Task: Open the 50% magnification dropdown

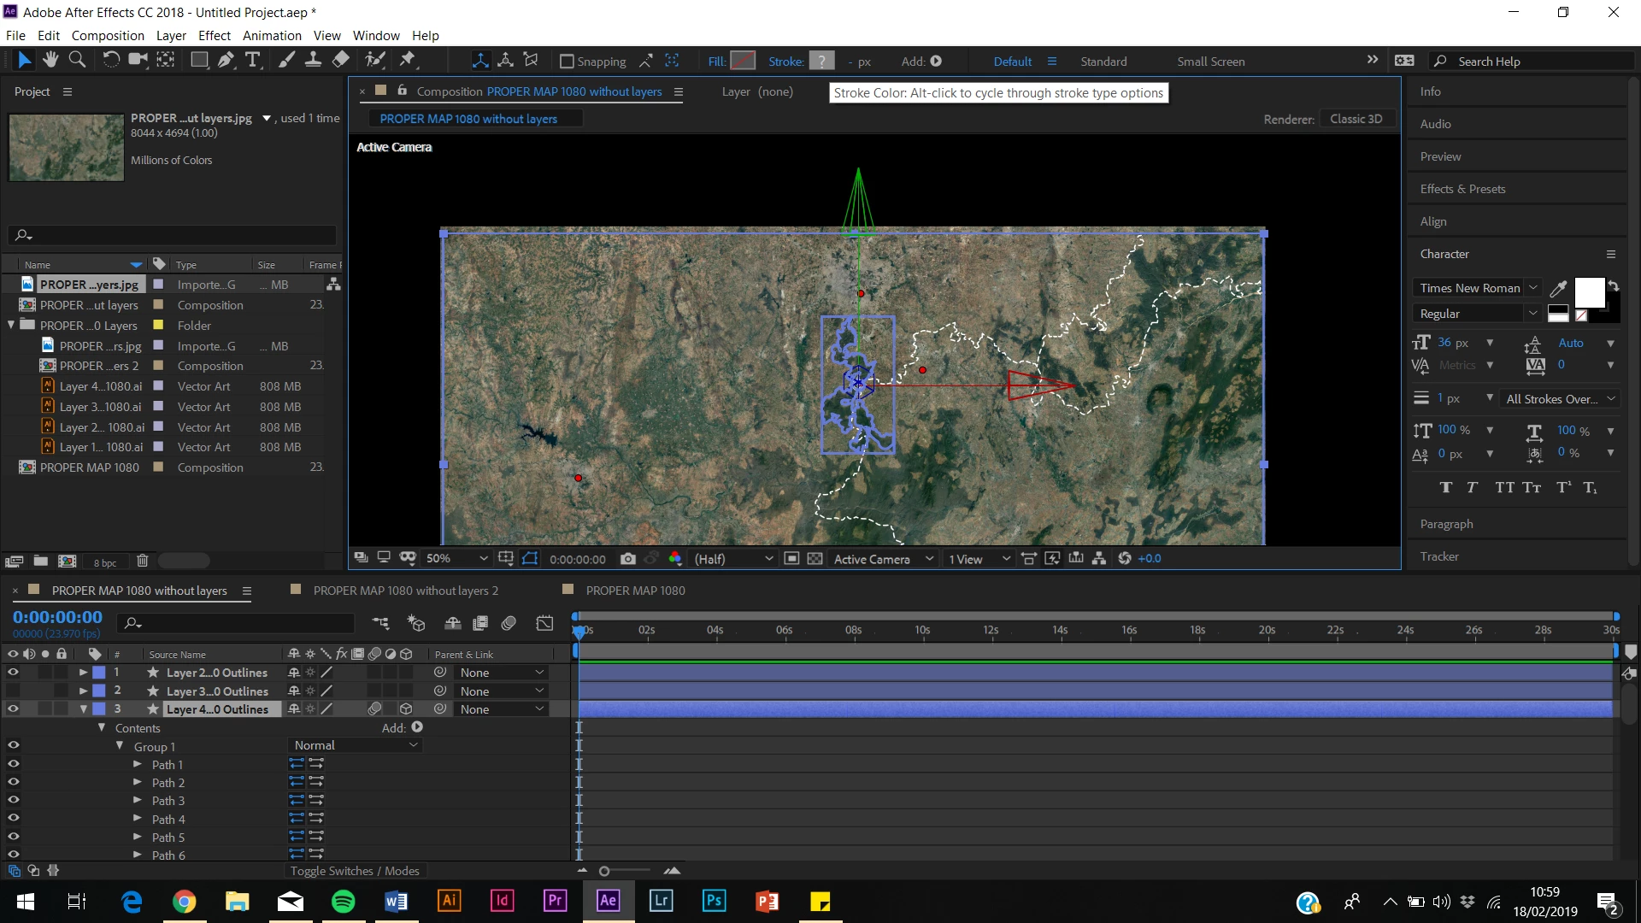Action: (457, 559)
